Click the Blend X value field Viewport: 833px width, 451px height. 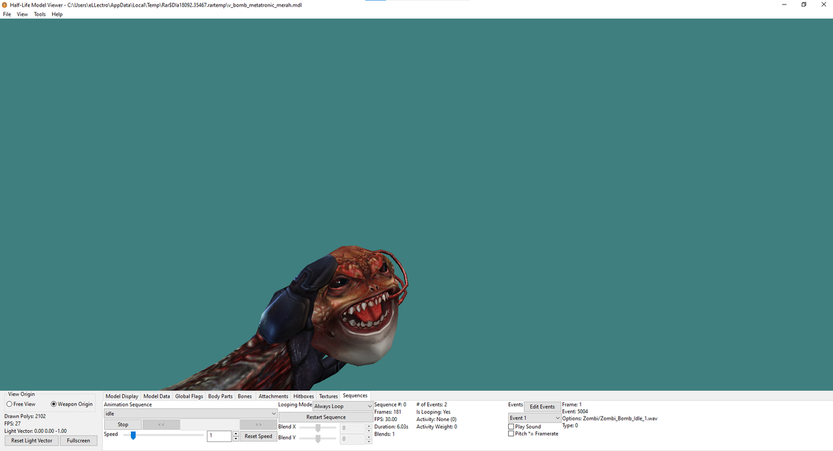point(353,428)
